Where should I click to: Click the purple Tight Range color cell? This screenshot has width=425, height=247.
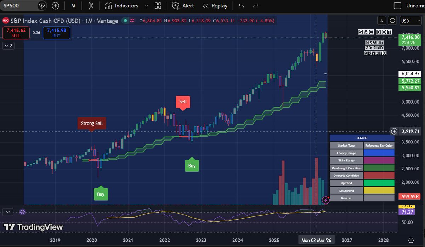click(x=379, y=160)
